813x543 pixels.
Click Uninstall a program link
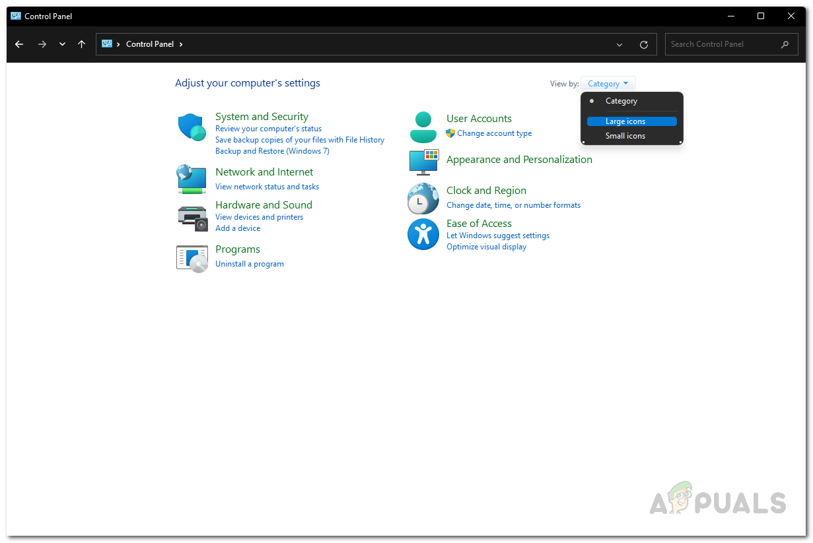[x=250, y=264]
